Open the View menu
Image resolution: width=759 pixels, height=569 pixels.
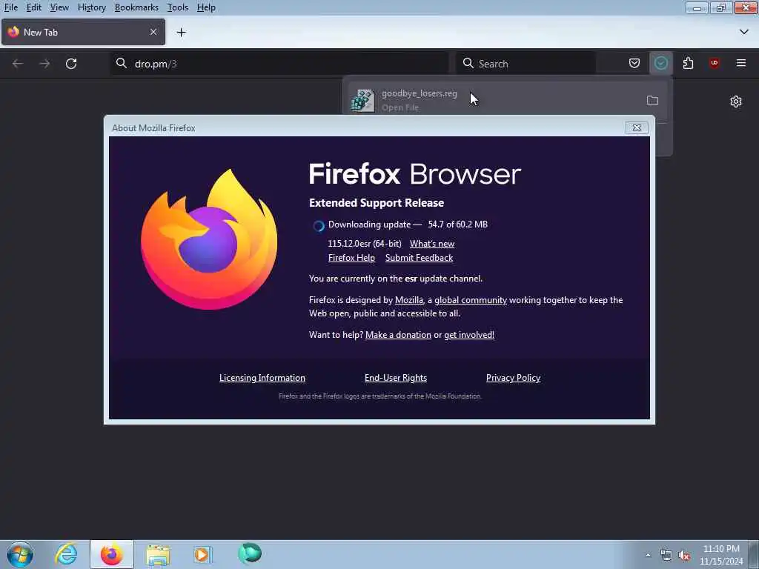[59, 7]
